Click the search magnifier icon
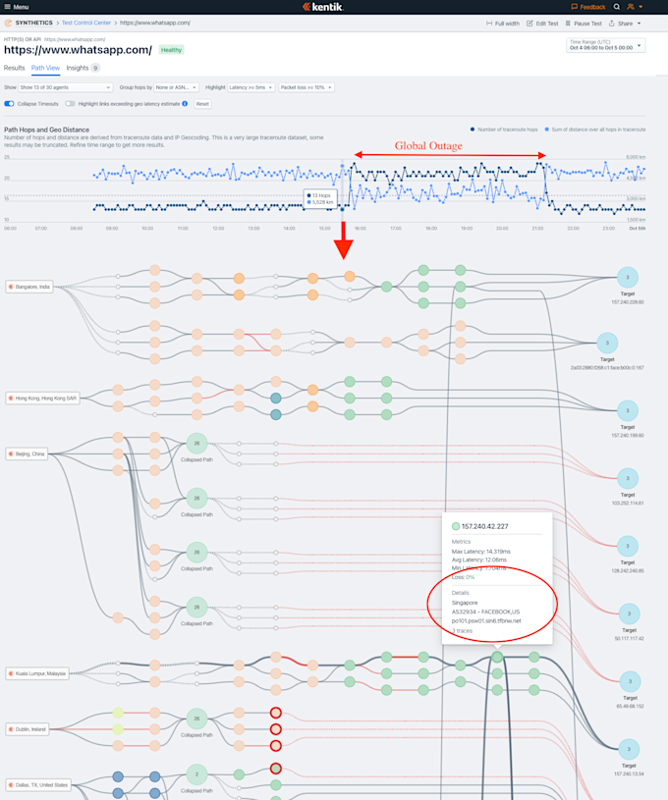668x800 pixels. pyautogui.click(x=617, y=7)
